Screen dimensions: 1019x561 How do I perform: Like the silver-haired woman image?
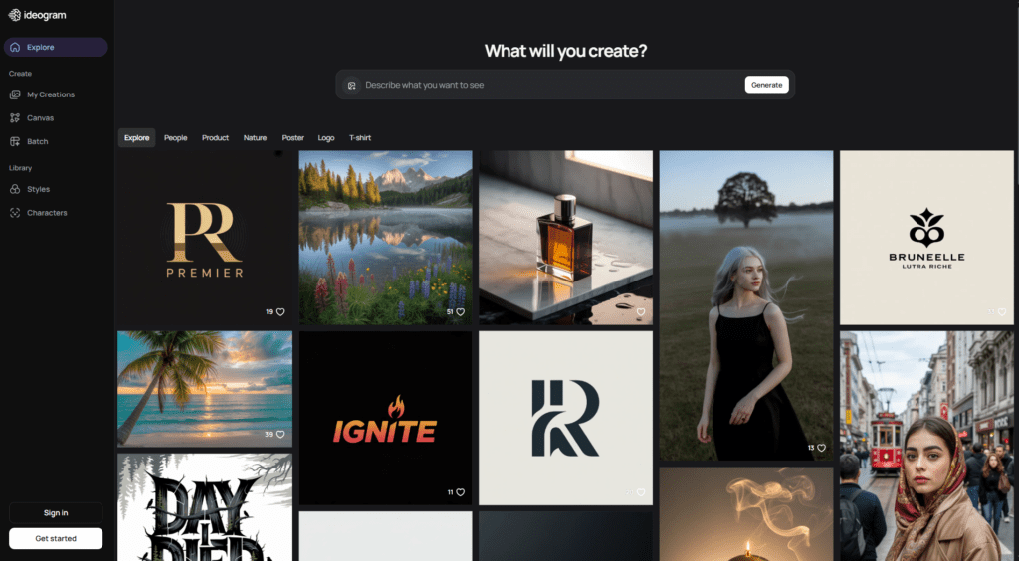point(821,448)
